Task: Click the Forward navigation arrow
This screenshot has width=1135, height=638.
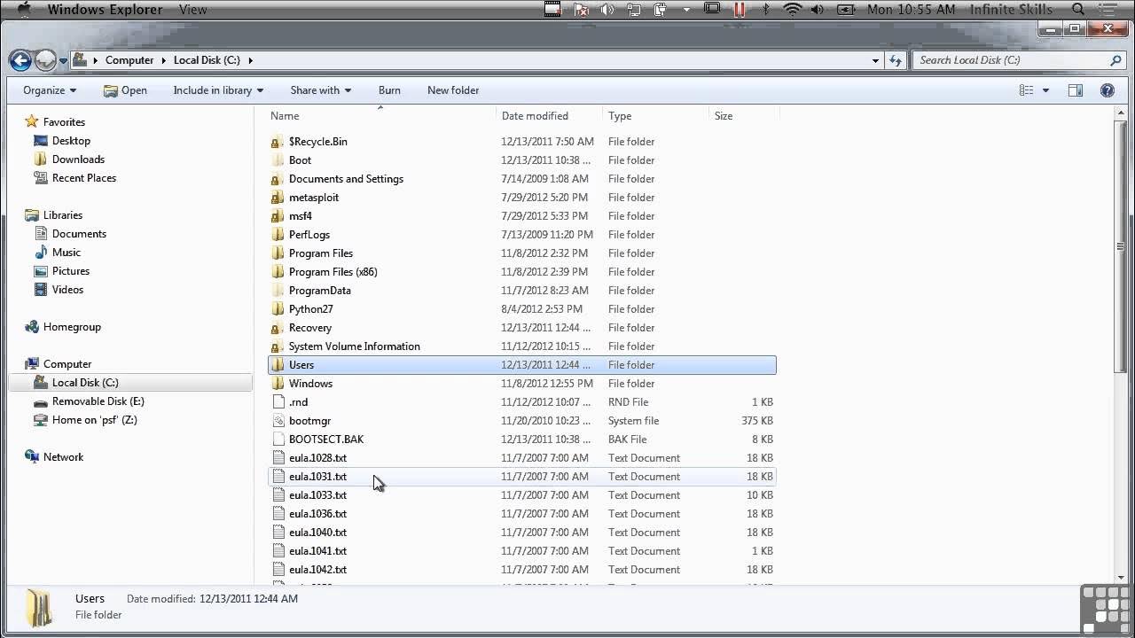Action: tap(45, 60)
